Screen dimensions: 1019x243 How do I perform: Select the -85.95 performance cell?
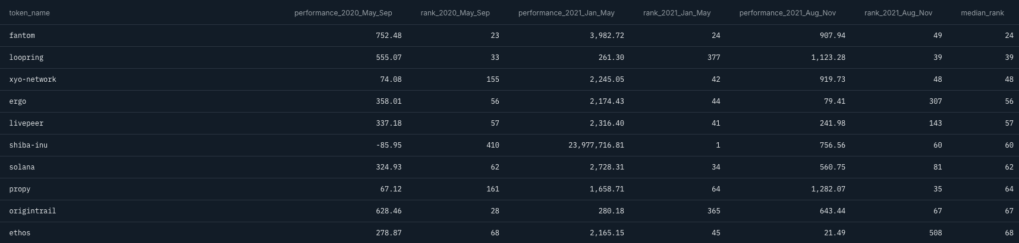(x=389, y=145)
